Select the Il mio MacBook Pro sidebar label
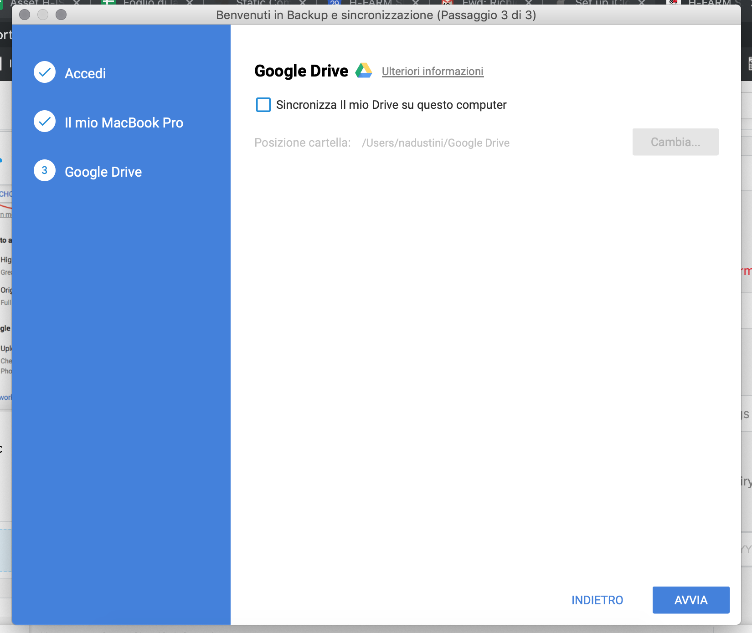The width and height of the screenshot is (752, 633). click(124, 123)
